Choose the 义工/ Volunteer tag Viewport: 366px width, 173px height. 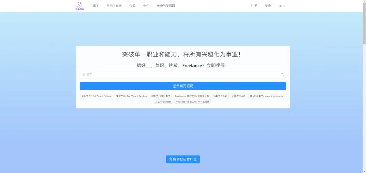click(163, 102)
